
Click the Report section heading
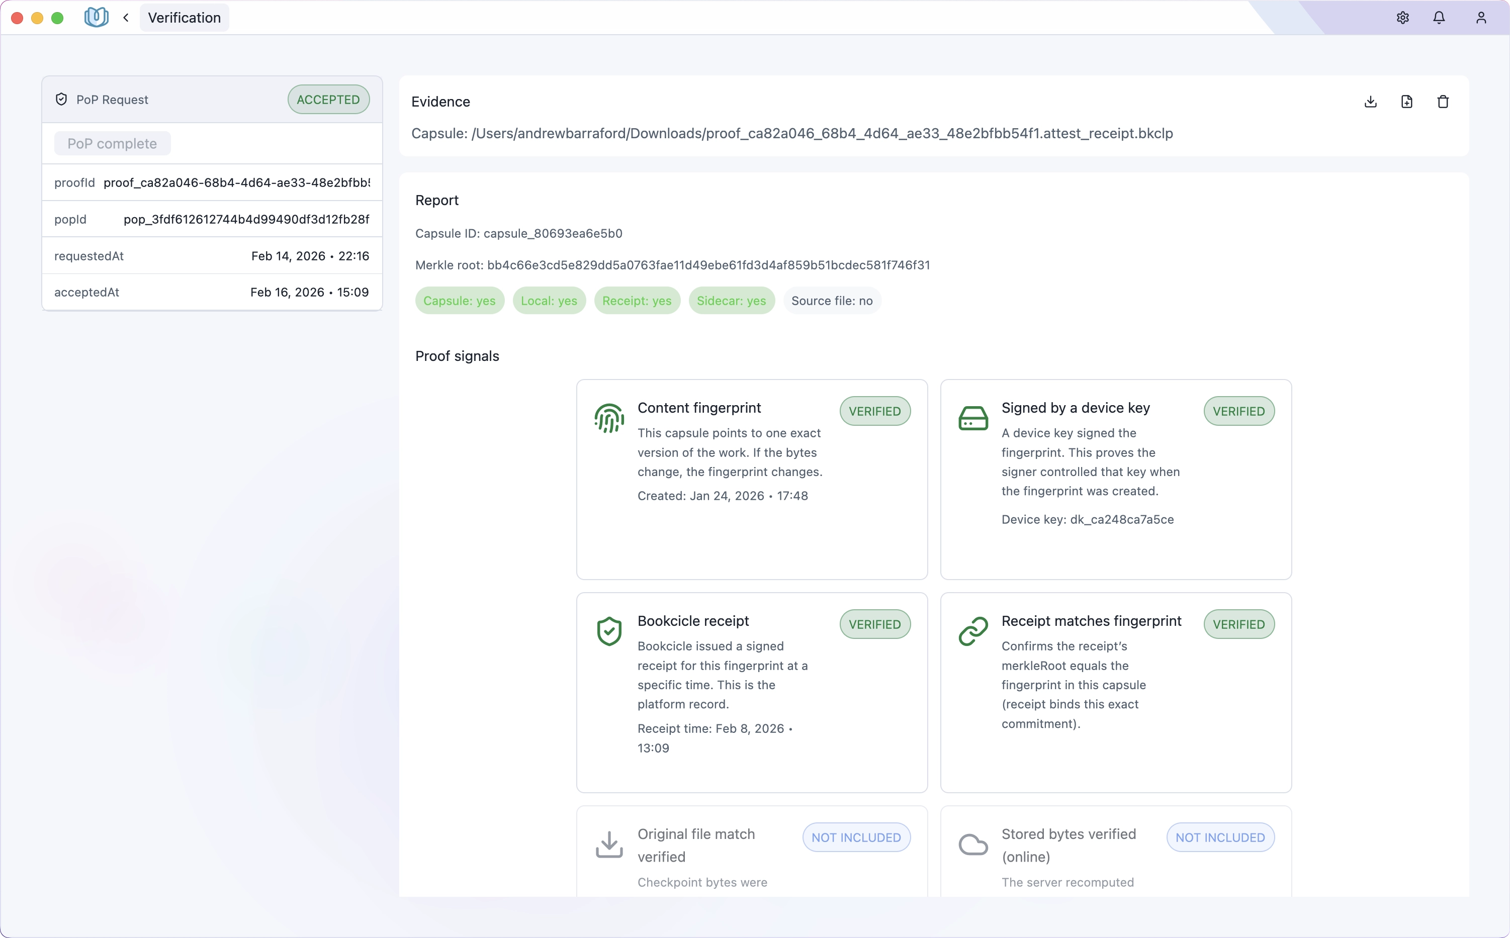click(x=437, y=201)
